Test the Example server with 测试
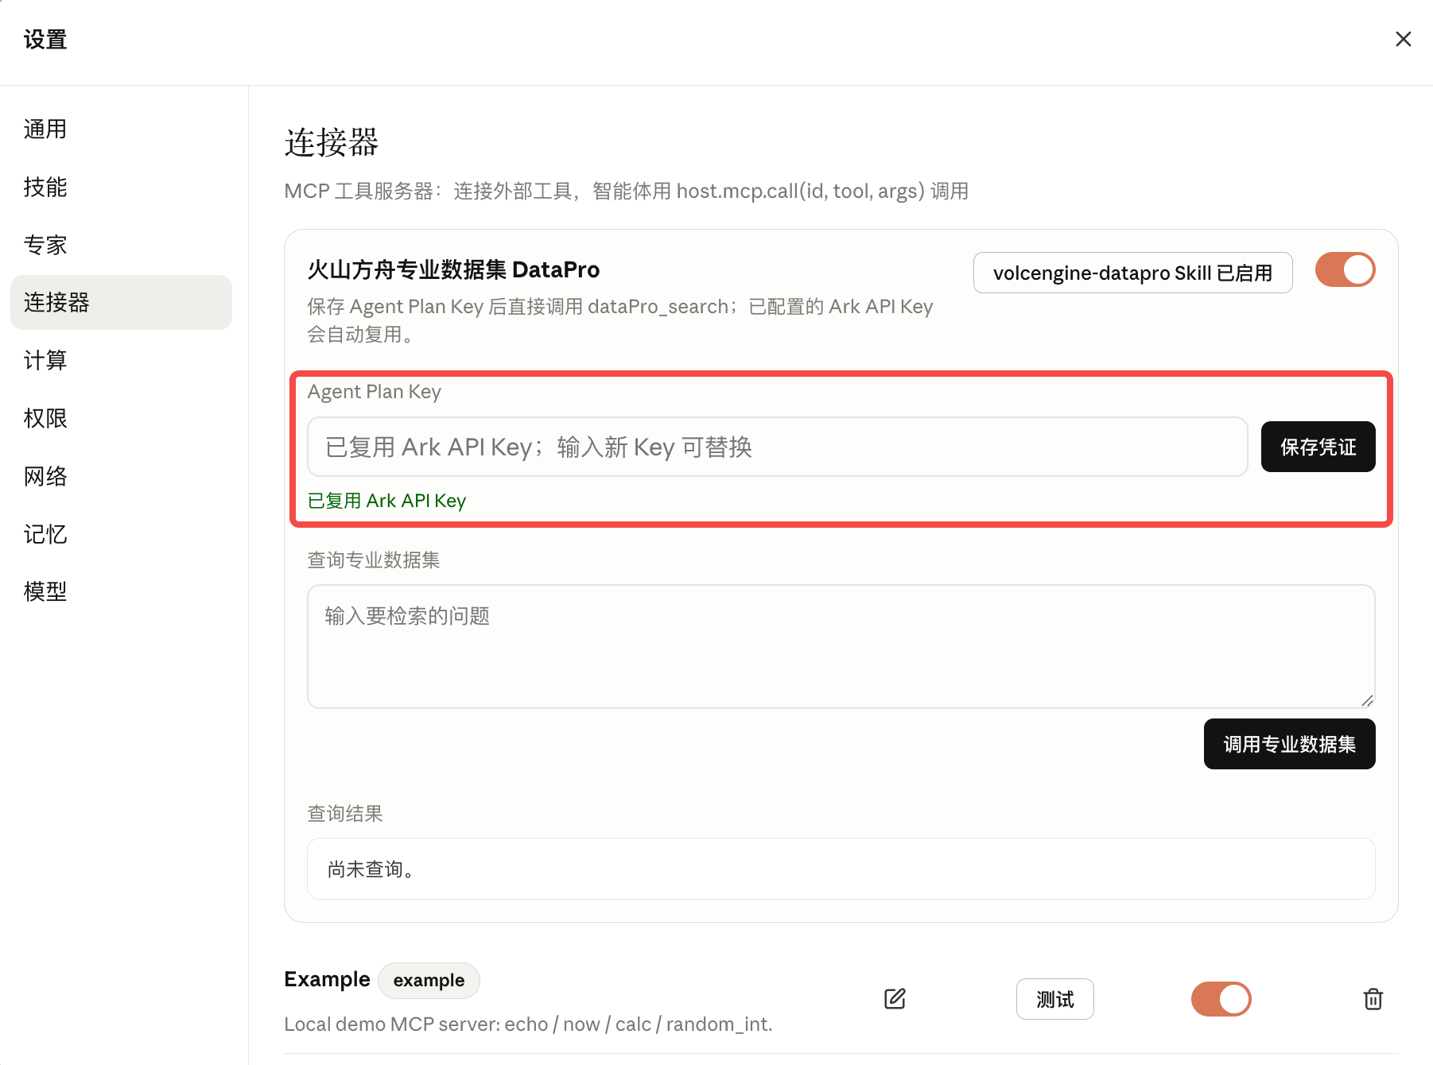Image resolution: width=1433 pixels, height=1065 pixels. [1055, 999]
